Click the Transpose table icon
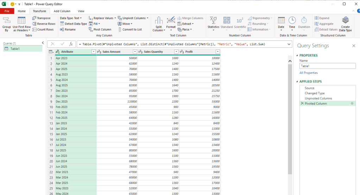 click(34, 18)
